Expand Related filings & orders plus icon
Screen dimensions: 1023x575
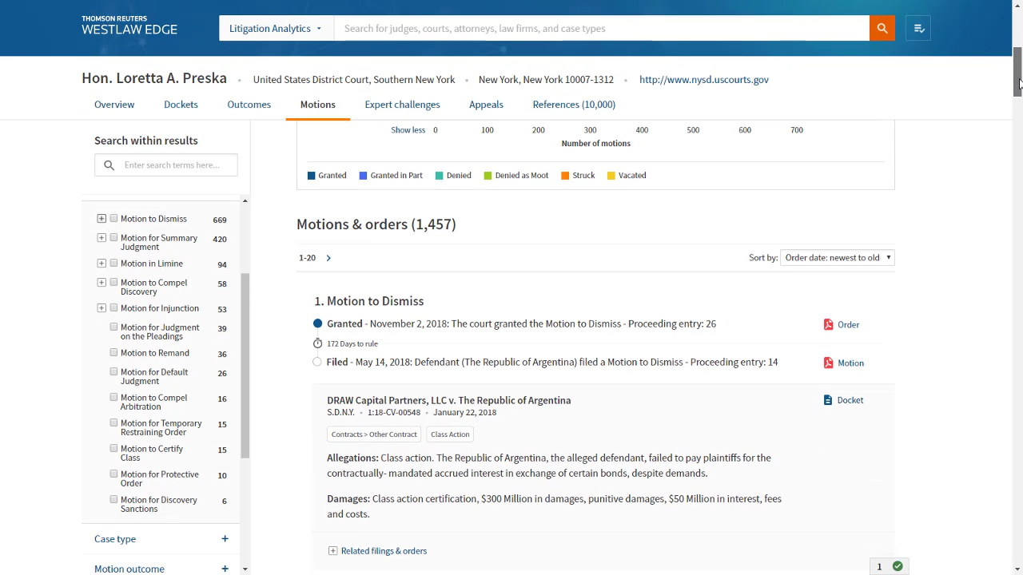(x=333, y=551)
